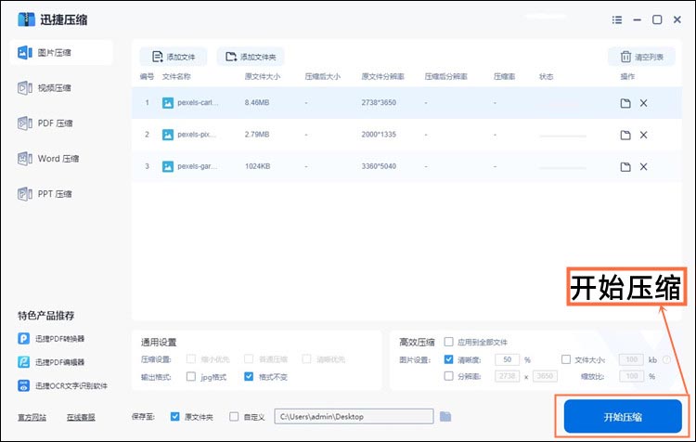Browse folder icon next to save path
This screenshot has width=696, height=442.
tap(445, 416)
